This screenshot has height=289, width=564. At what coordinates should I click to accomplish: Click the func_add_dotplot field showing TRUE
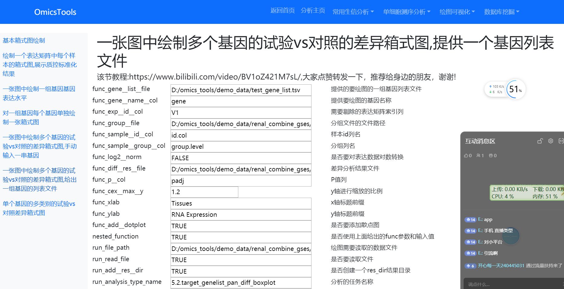[x=241, y=226]
